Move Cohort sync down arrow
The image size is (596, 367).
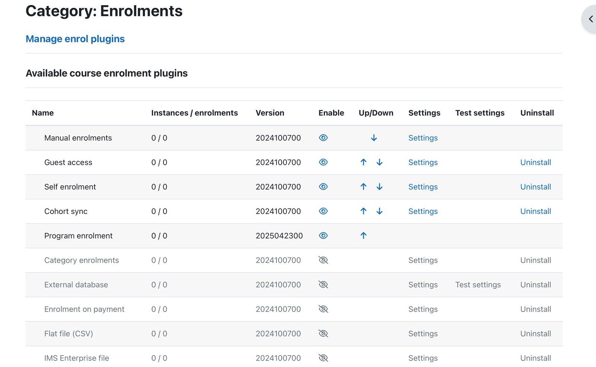point(380,211)
